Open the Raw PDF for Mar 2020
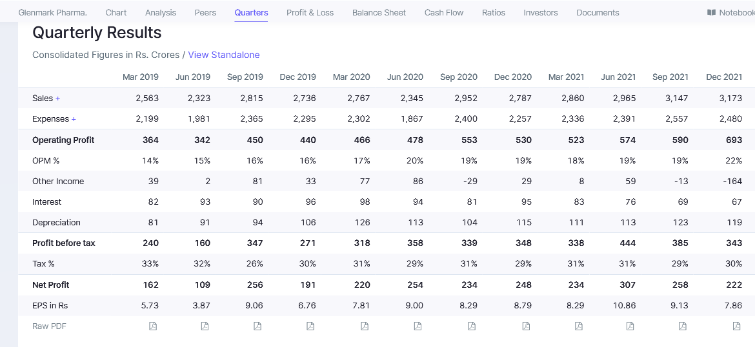Screen dimensions: 755x347 tap(365, 326)
